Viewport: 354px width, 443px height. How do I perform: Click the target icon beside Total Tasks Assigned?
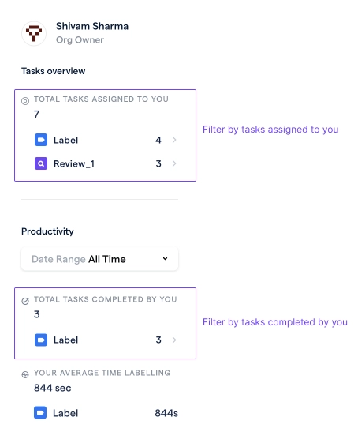point(25,101)
